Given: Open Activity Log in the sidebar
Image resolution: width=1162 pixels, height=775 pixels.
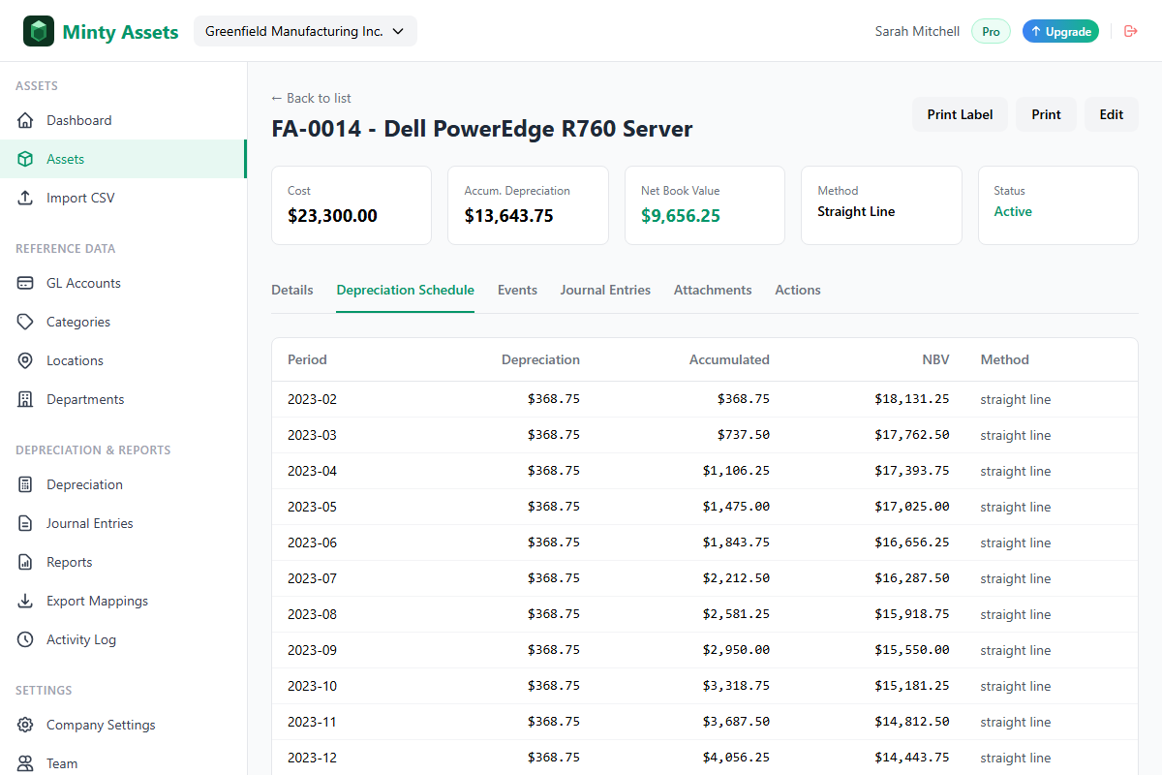Looking at the screenshot, I should 123,639.
